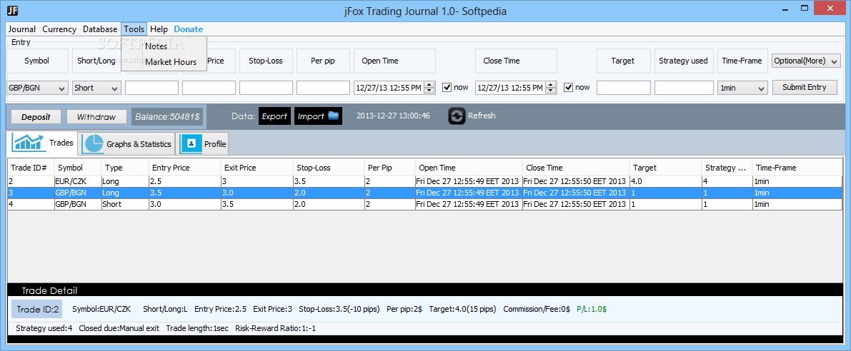Click the Export data button
Image resolution: width=851 pixels, height=351 pixels.
(274, 116)
